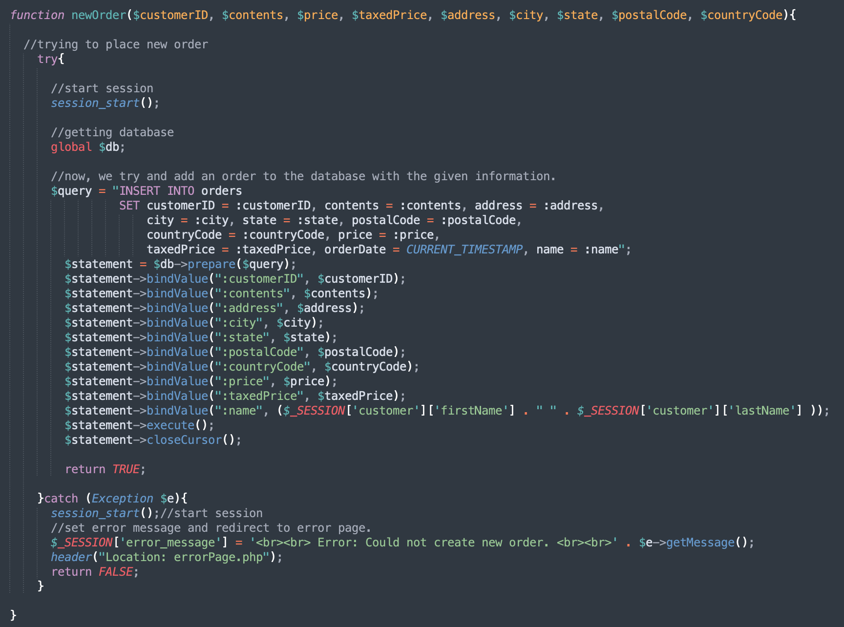Click the execute() call

click(177, 425)
